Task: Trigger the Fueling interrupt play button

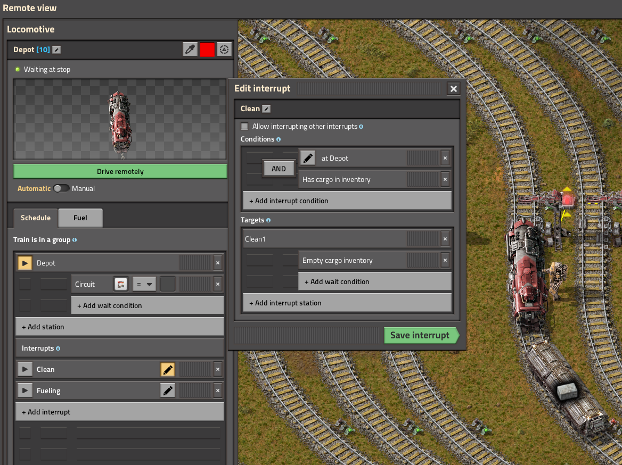Action: (x=25, y=391)
